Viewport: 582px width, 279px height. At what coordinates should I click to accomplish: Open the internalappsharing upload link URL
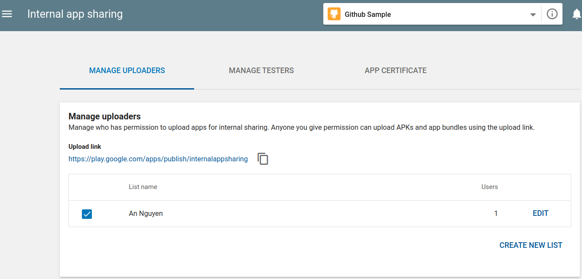point(158,159)
